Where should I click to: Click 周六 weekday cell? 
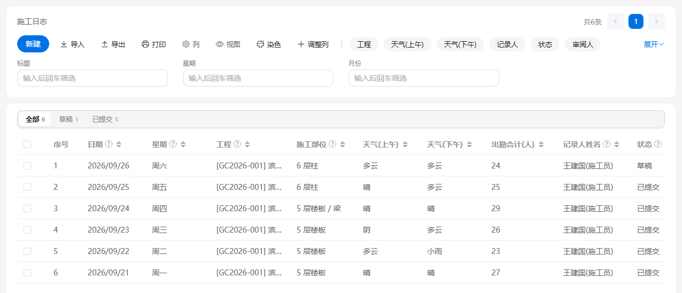[160, 166]
